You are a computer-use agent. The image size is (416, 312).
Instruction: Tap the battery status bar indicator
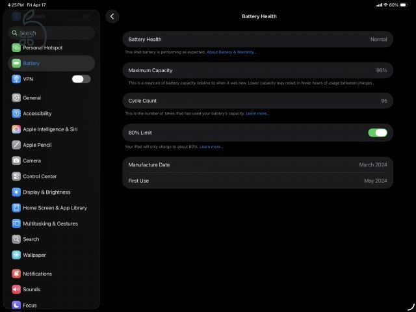point(404,5)
